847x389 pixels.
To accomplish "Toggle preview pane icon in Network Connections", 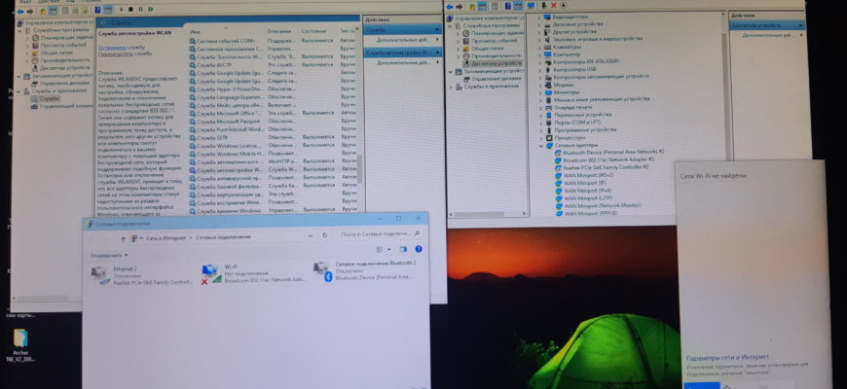I will 402,249.
